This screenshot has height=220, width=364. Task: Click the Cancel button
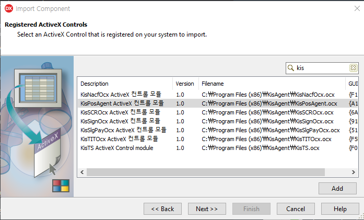click(x=296, y=209)
